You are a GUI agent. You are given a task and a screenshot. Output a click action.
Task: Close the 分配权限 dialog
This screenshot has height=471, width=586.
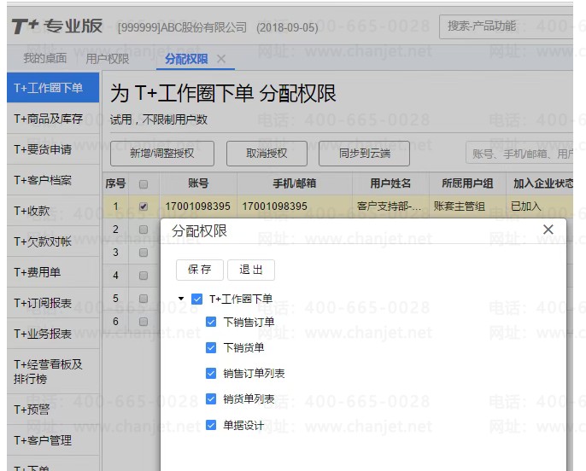click(548, 230)
